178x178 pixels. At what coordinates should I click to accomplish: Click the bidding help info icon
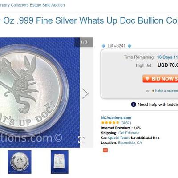point(133,105)
